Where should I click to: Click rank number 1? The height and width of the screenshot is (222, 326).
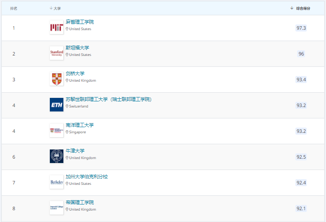14,28
